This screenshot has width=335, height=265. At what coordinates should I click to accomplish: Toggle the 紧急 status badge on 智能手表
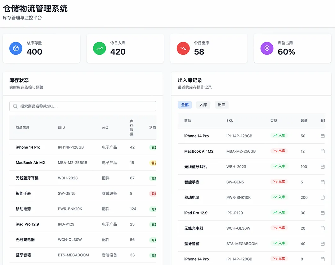tap(154, 194)
